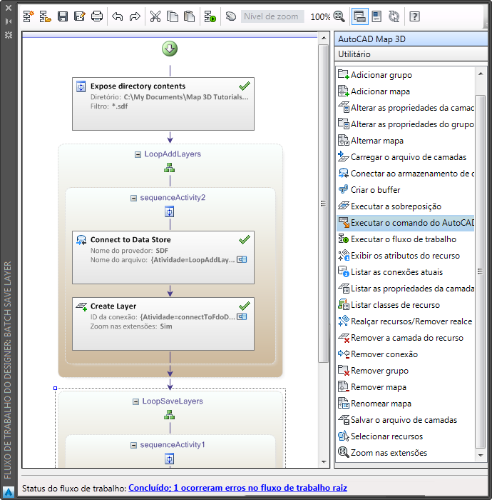Click Remover a camada do recurso
Screen dimensions: 492x500
click(x=406, y=338)
